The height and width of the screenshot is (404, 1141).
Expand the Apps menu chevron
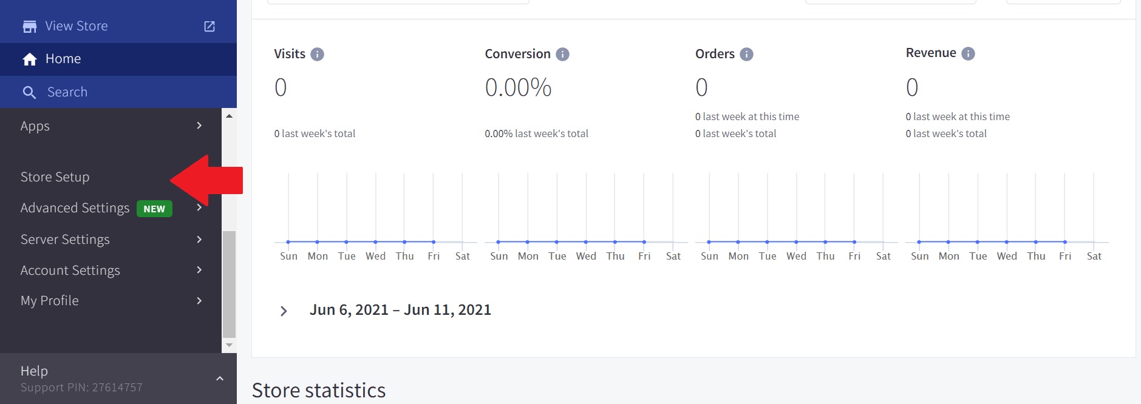(199, 126)
